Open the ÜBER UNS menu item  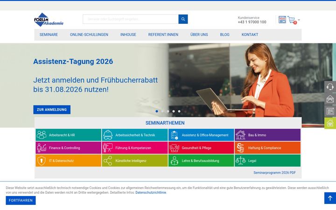click(199, 35)
